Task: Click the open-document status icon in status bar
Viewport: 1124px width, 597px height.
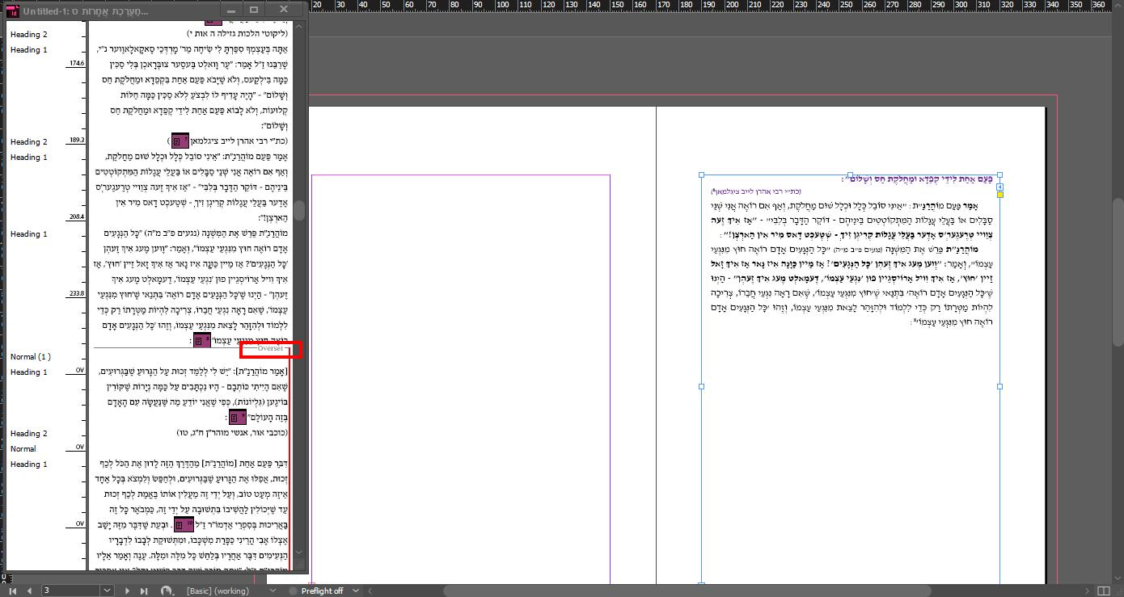Action: point(166,591)
